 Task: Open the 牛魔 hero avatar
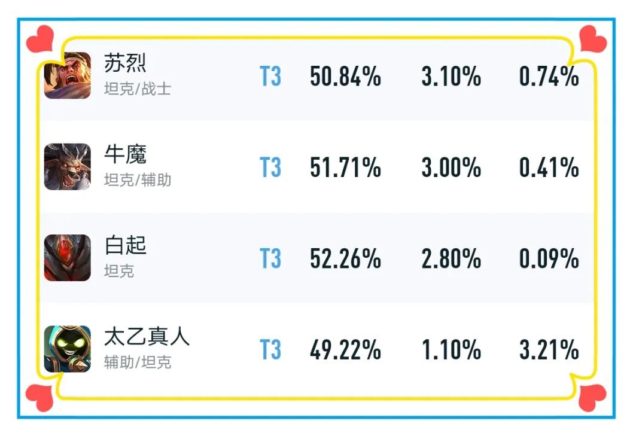point(68,166)
